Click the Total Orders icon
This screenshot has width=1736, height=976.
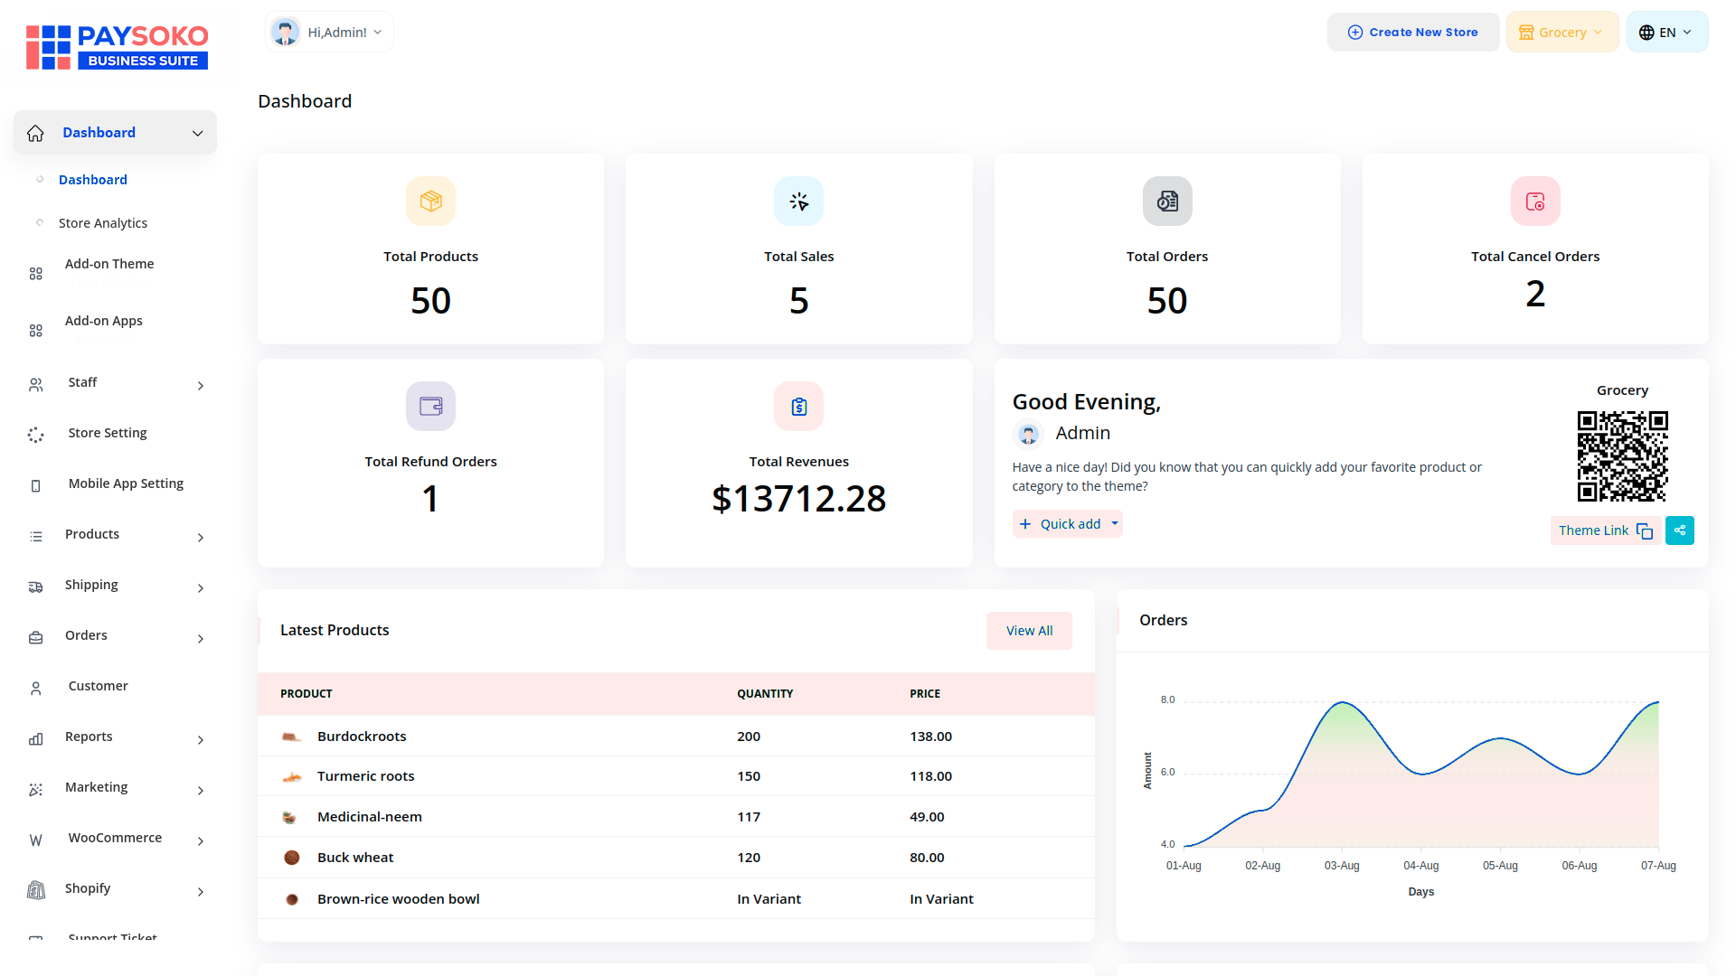[1166, 201]
